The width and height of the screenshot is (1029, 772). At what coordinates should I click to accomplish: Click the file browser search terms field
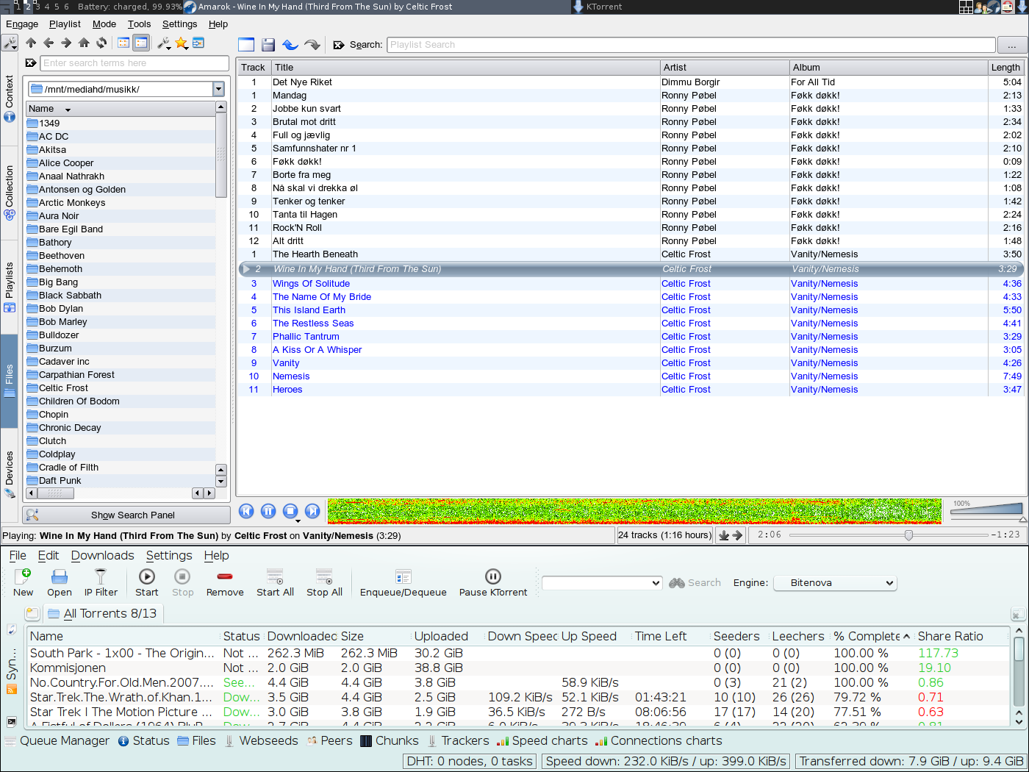pos(135,63)
